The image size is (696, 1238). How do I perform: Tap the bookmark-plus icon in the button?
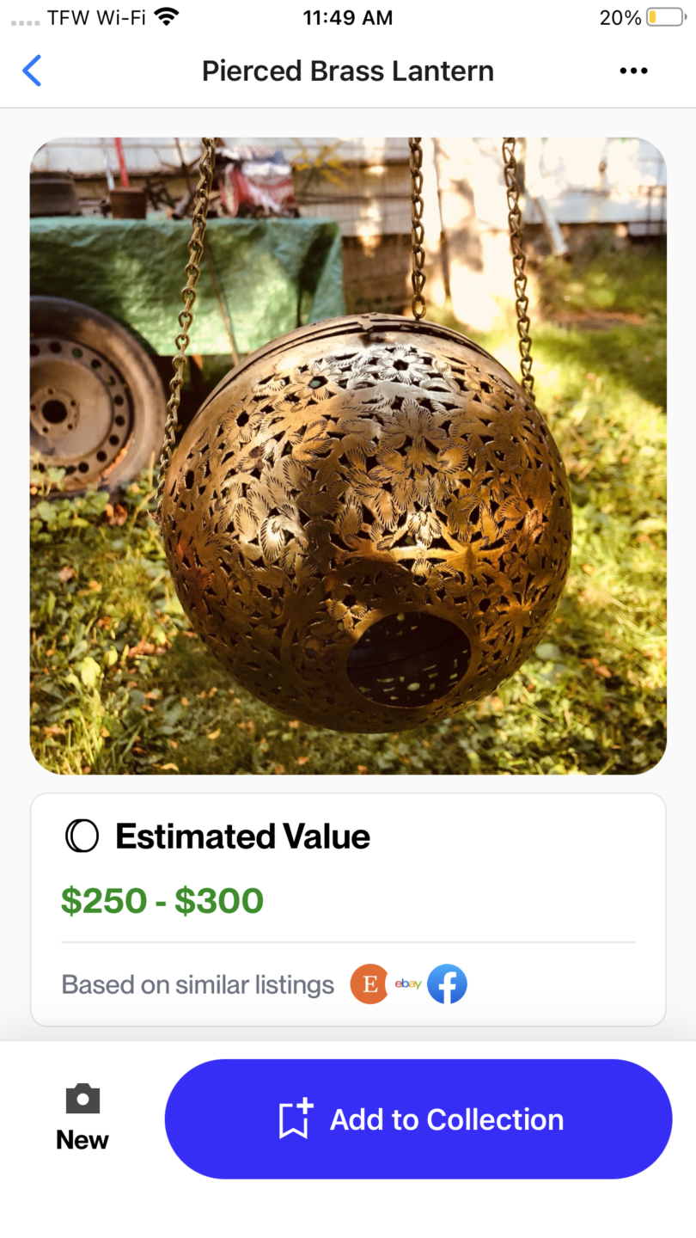[296, 1119]
